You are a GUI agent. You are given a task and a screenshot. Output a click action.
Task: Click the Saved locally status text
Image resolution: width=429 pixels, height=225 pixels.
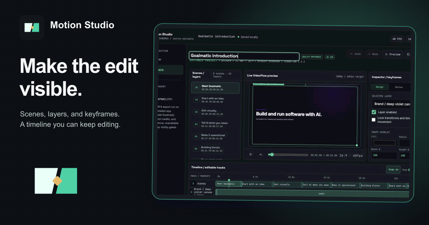pyautogui.click(x=249, y=37)
